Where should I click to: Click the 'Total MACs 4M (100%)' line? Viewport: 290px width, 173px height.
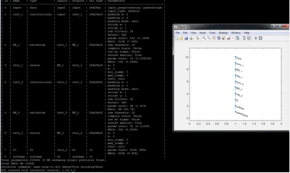18,164
